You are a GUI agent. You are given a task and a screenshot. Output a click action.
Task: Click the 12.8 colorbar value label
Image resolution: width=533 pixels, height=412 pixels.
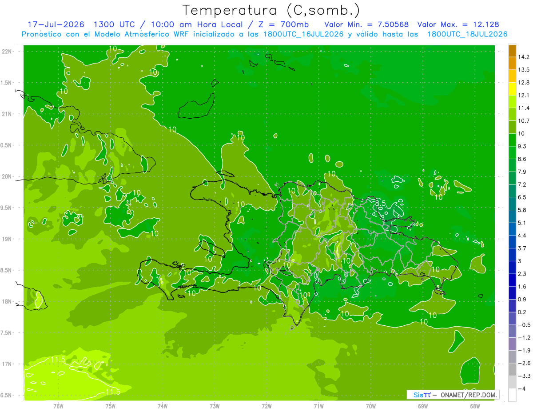pos(523,83)
